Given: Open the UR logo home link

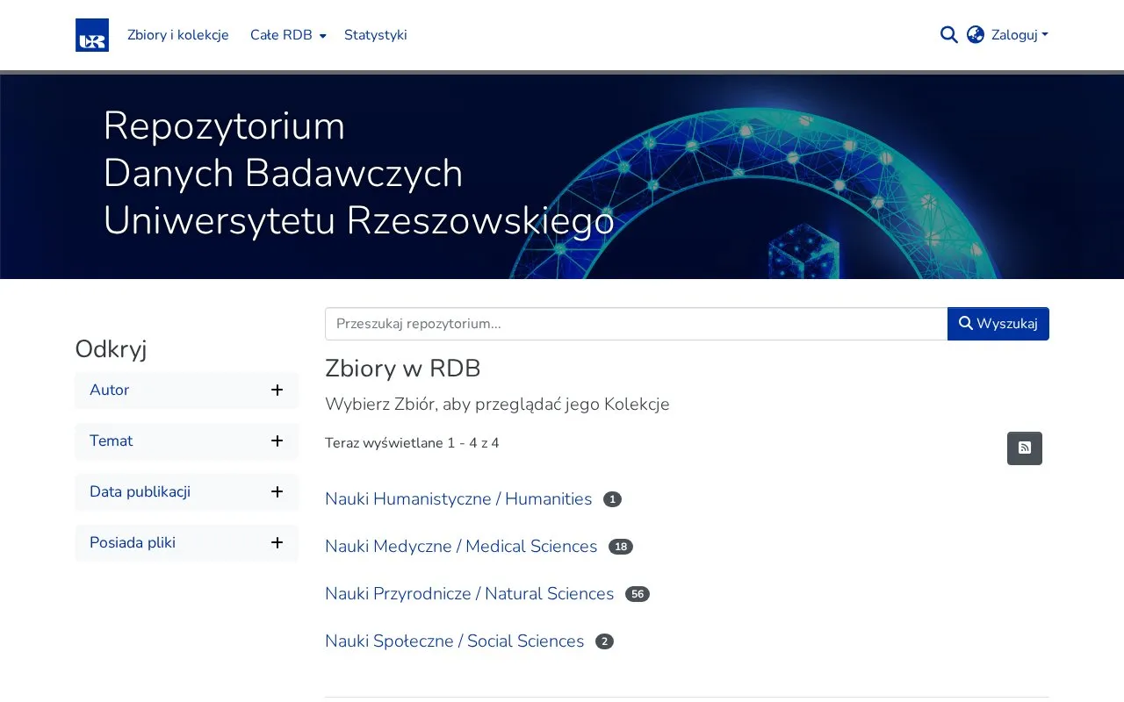Looking at the screenshot, I should pos(92,35).
